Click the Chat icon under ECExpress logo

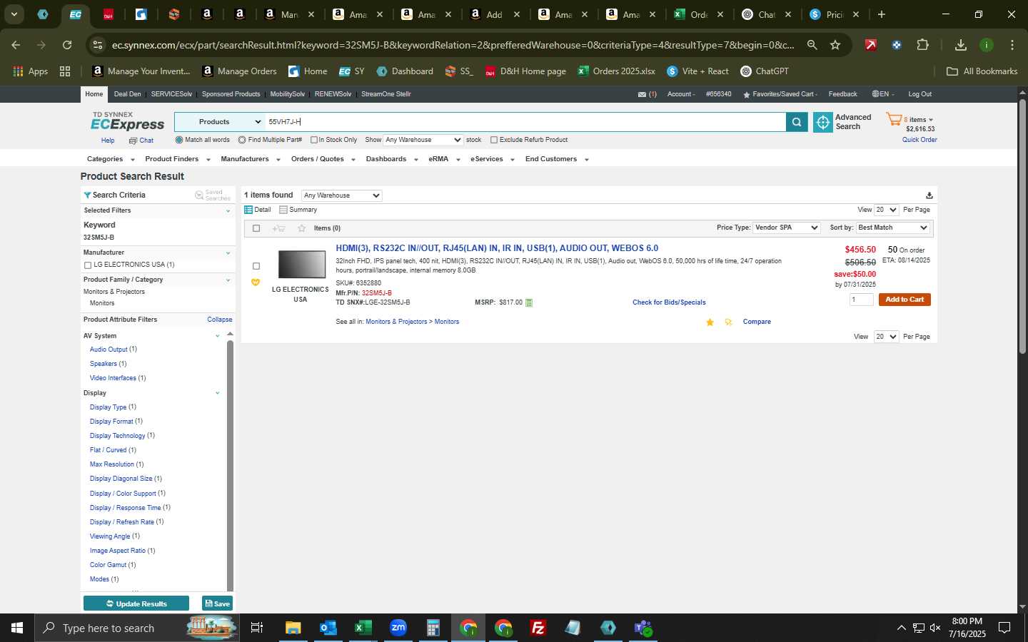point(133,141)
